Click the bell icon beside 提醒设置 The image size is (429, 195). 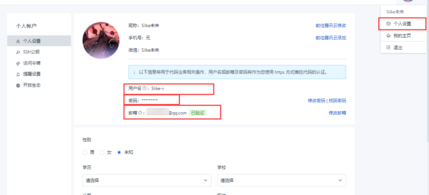pyautogui.click(x=18, y=74)
